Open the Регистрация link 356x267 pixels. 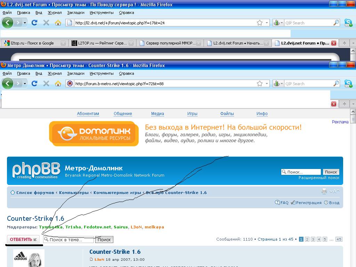coord(309,203)
